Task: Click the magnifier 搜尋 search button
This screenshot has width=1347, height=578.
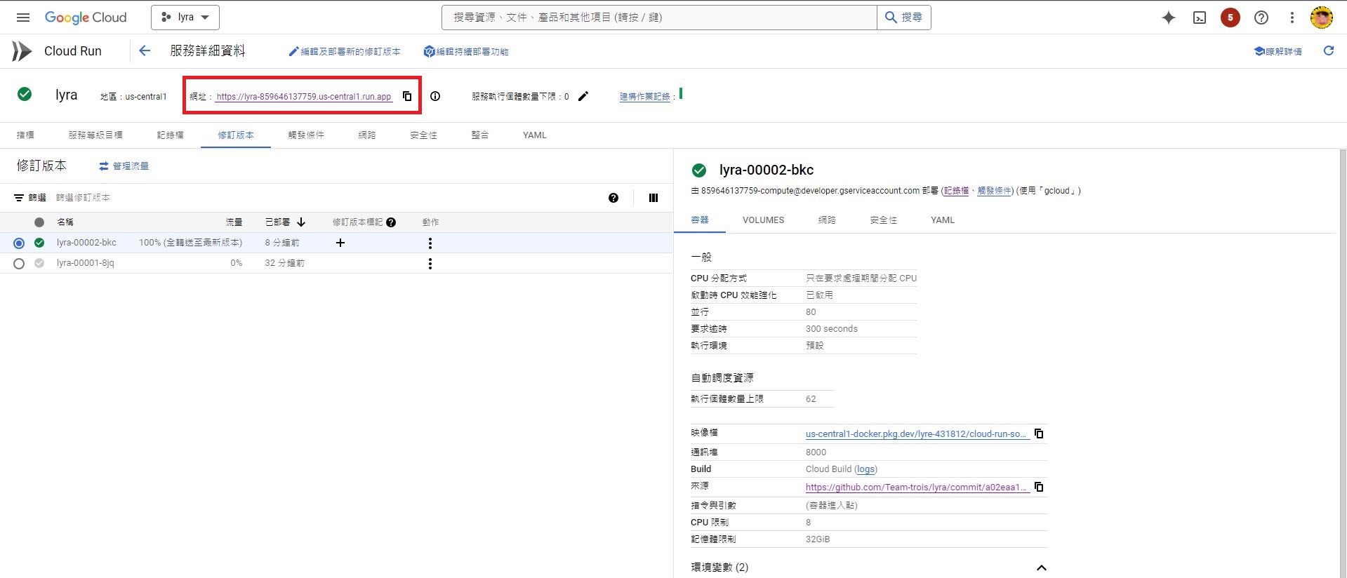Action: 903,18
